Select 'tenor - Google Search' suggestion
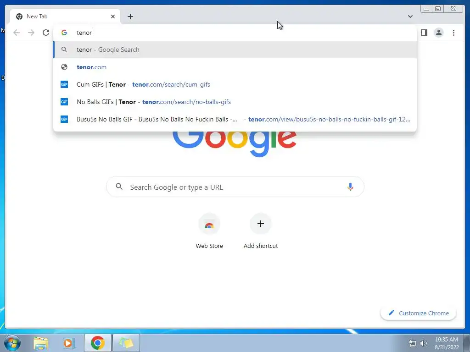This screenshot has height=352, width=470. pyautogui.click(x=235, y=49)
